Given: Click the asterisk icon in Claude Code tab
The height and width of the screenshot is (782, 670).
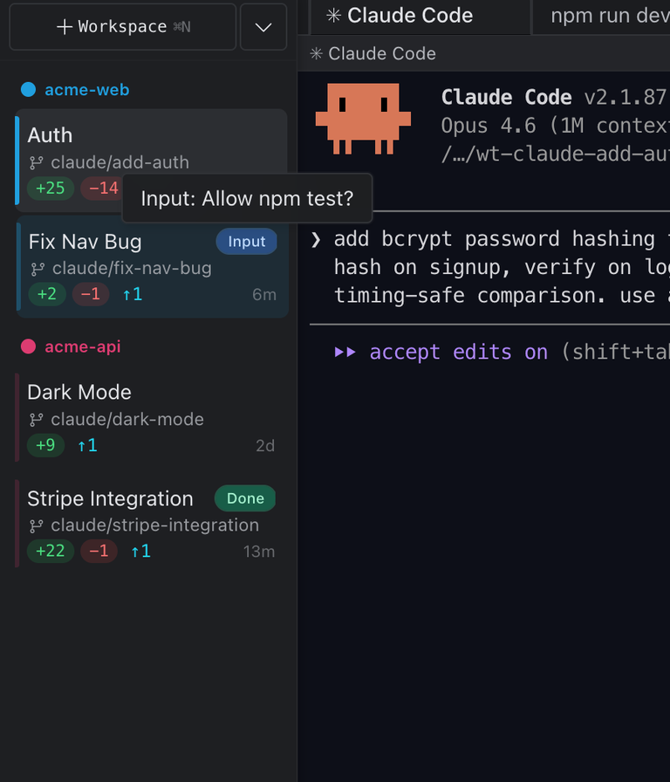Looking at the screenshot, I should (x=333, y=16).
